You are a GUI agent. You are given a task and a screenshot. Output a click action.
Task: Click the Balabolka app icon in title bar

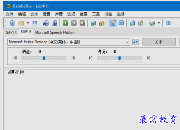[8, 6]
